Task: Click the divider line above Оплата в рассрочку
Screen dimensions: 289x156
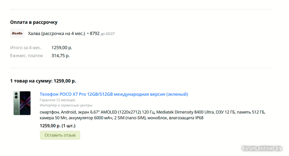Action: [x=141, y=9]
